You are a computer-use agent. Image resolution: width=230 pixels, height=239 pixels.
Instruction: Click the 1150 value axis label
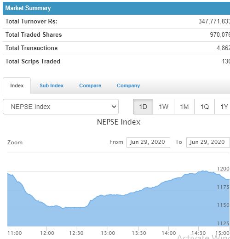(223, 205)
